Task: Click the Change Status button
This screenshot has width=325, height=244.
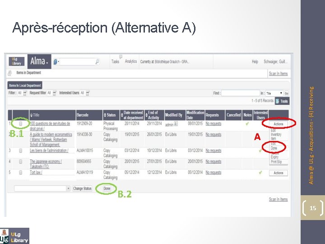Action: coord(82,188)
